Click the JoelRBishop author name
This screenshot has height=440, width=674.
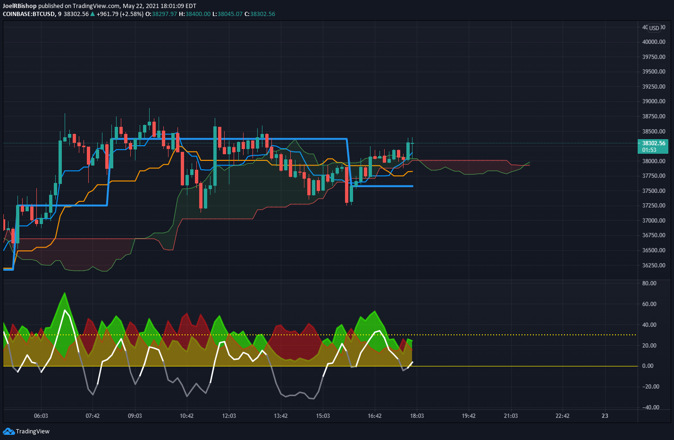tap(20, 6)
